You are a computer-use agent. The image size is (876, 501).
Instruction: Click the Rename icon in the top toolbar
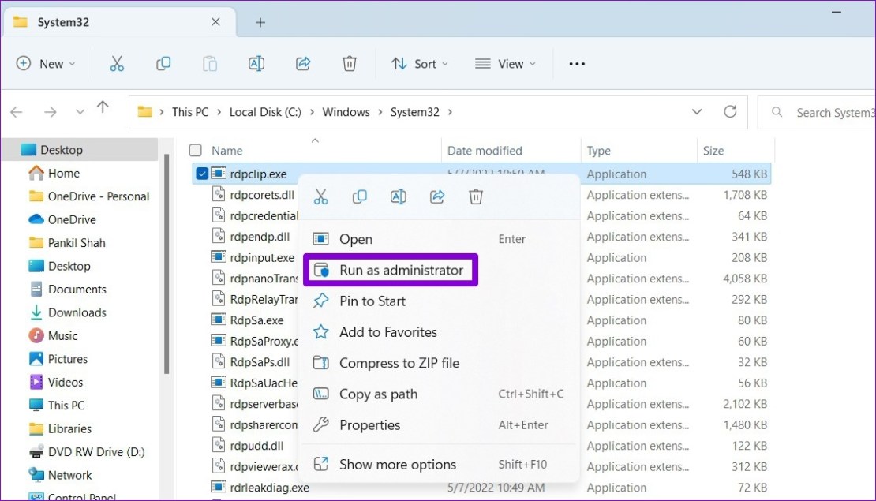coord(256,64)
